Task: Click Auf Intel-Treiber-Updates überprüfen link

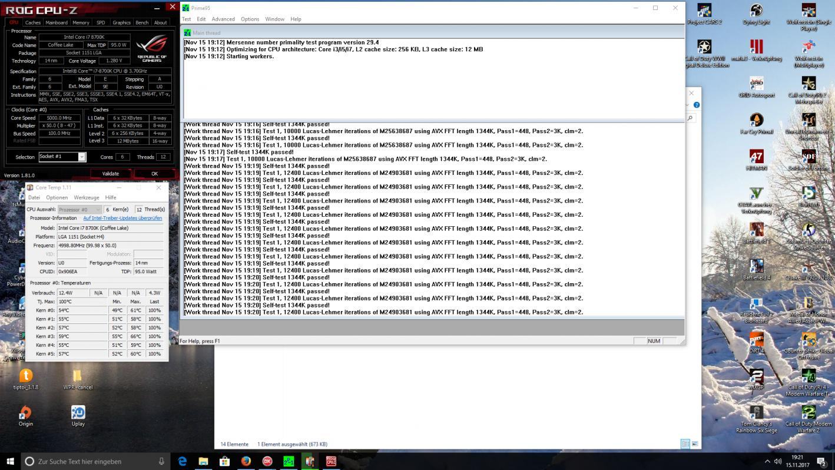Action: click(x=122, y=218)
